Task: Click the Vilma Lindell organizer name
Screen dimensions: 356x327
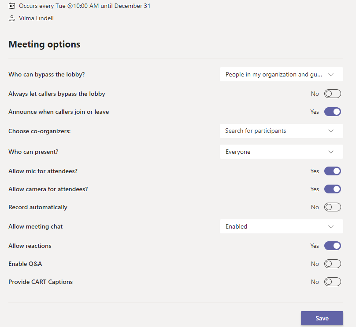Action: coord(36,18)
